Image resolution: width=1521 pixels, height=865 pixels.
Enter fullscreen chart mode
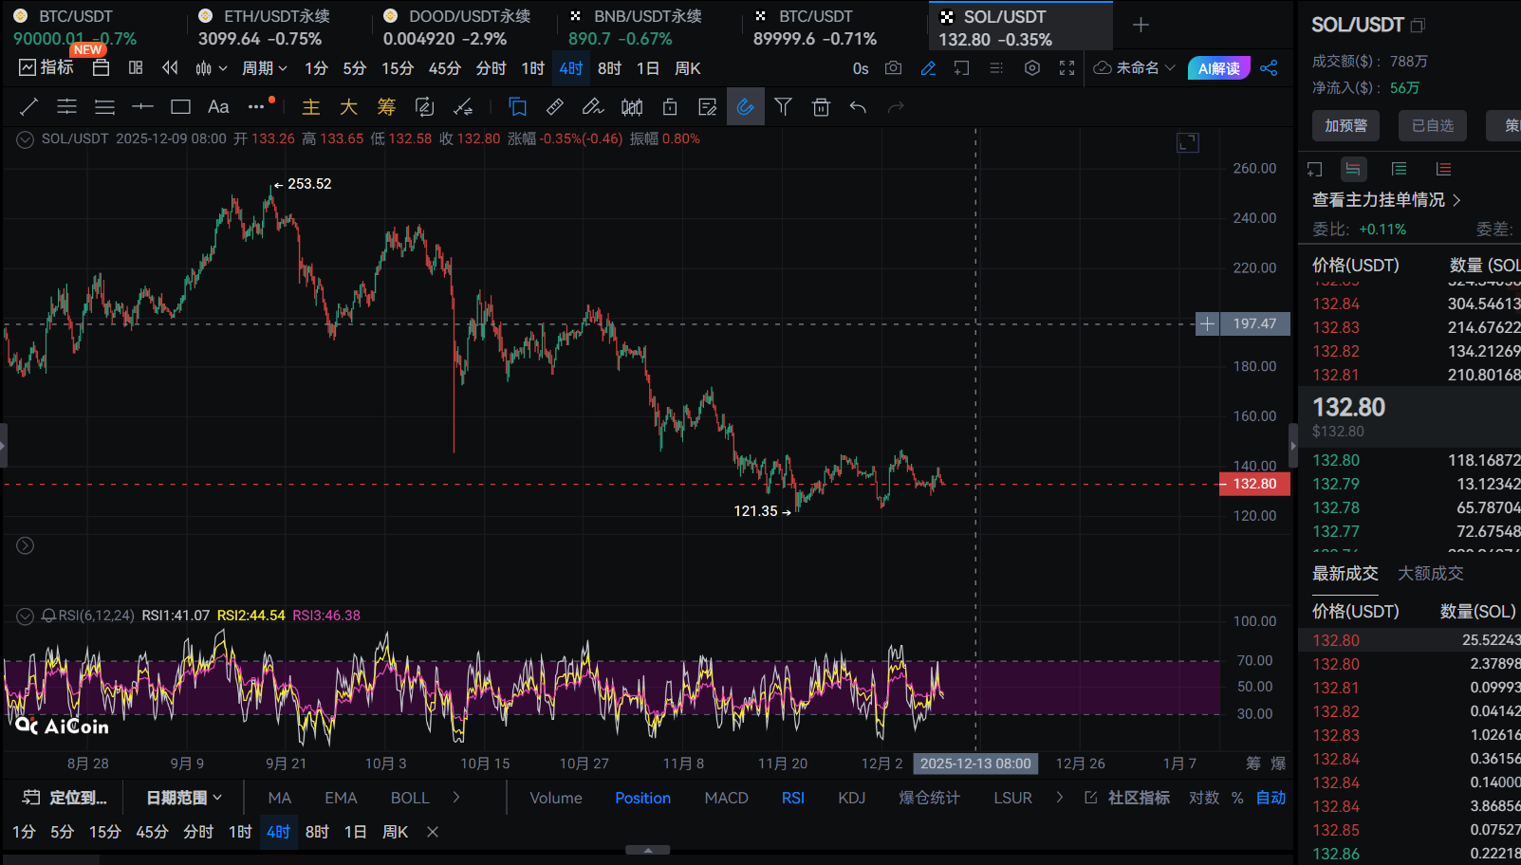(x=1067, y=68)
